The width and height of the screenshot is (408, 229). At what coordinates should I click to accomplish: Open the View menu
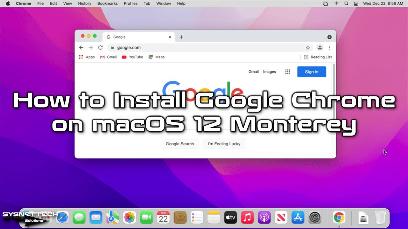coord(68,3)
